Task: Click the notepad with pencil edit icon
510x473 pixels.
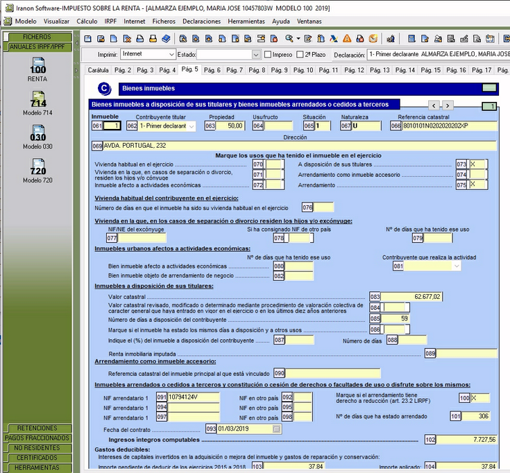Action: coord(307,39)
